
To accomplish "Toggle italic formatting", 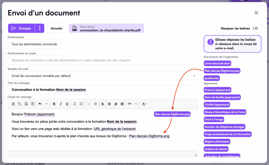I will [61, 104].
